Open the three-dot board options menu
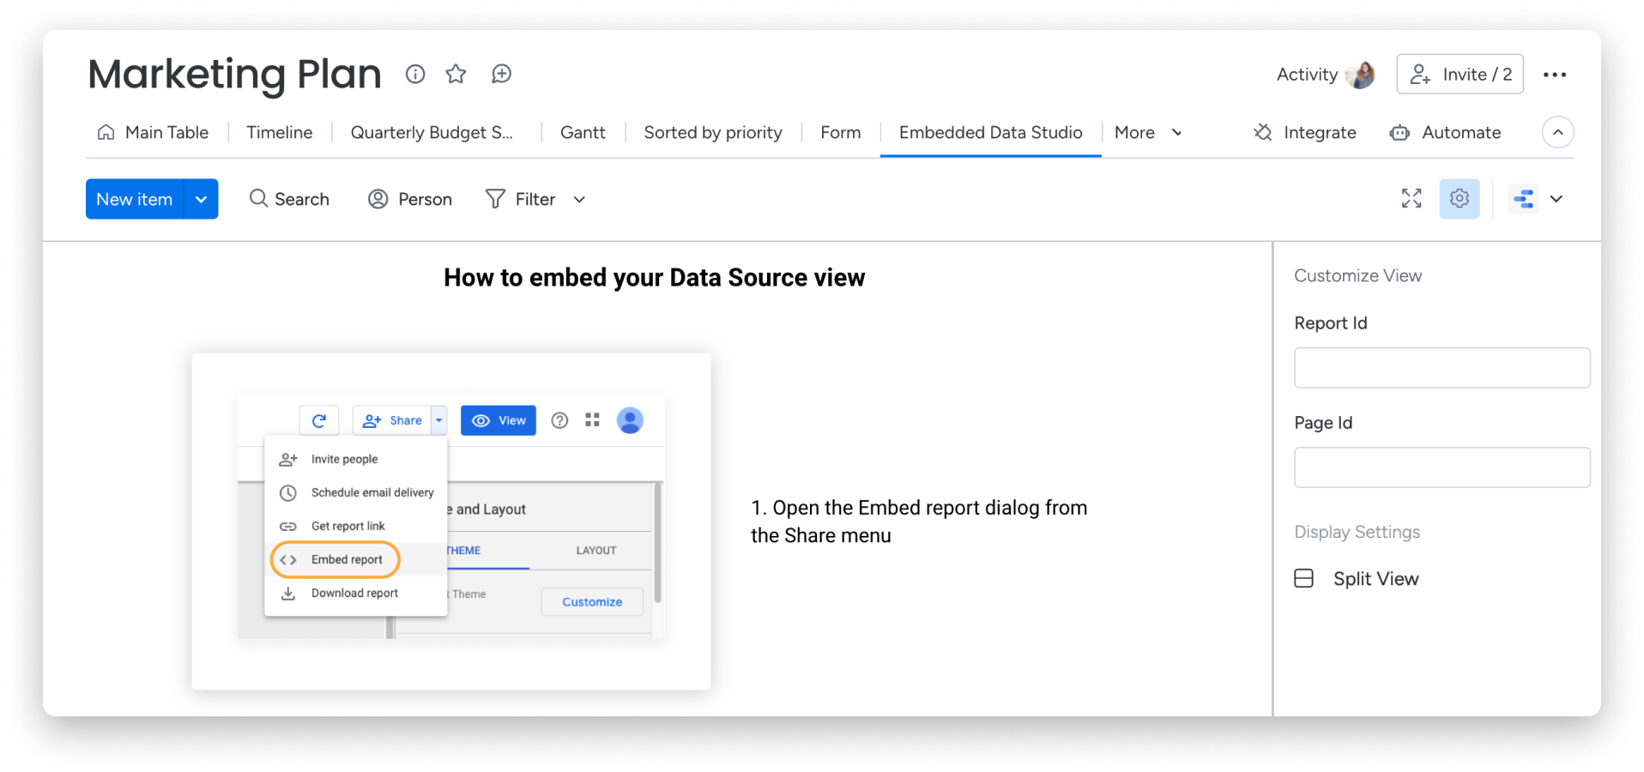1644x772 pixels. tap(1554, 75)
